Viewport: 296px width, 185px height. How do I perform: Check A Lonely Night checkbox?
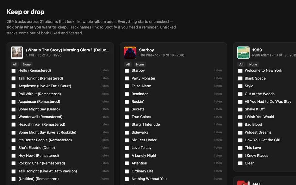tap(127, 156)
